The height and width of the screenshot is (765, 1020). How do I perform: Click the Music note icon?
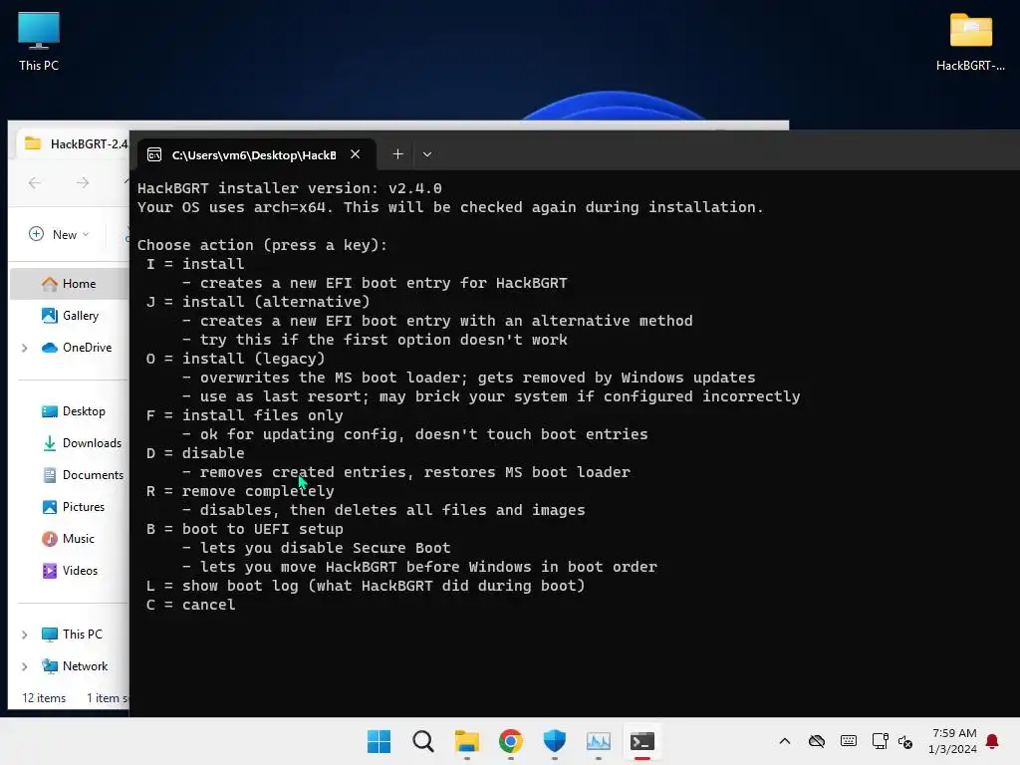click(x=50, y=539)
